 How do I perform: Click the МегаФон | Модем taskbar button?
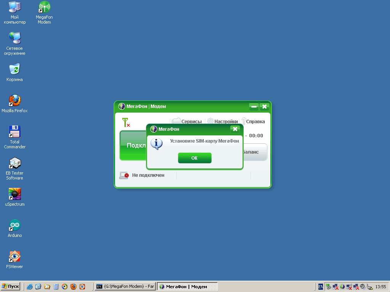click(187, 287)
